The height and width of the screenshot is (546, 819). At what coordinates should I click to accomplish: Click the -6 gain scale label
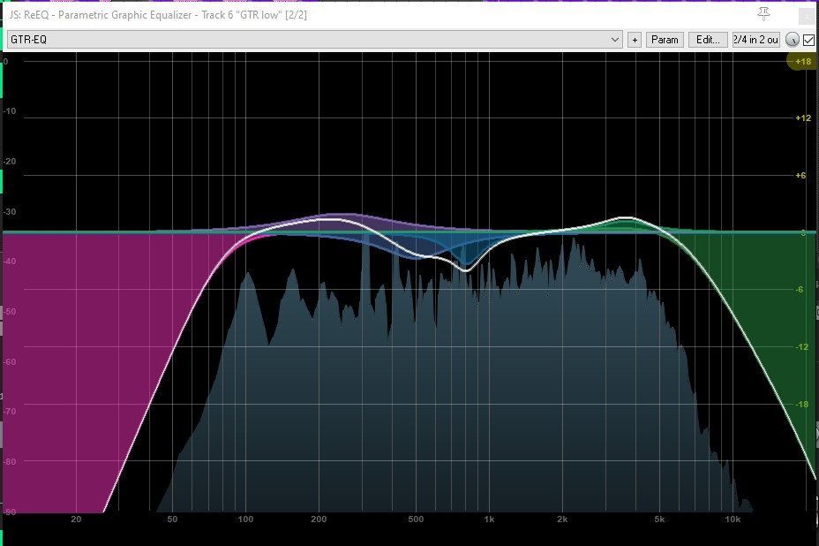800,289
